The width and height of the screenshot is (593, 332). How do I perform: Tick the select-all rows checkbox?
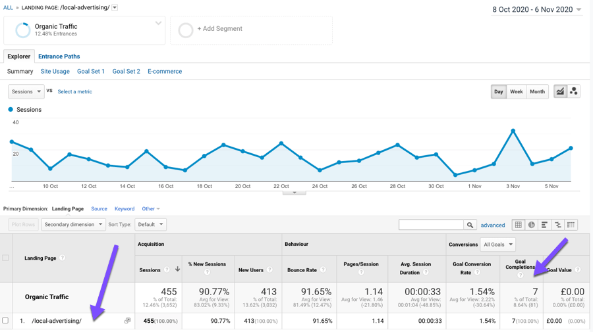point(5,258)
